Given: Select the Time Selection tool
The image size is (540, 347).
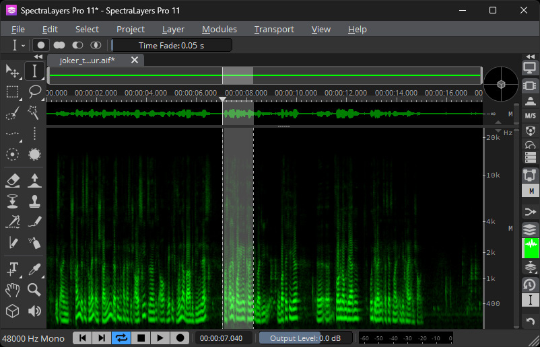Looking at the screenshot, I should [x=34, y=71].
